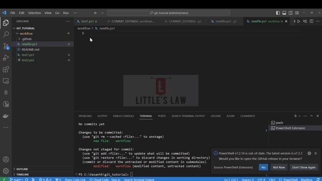
Task: Switch to the PROBLEMS panel tab
Action: click(x=85, y=116)
